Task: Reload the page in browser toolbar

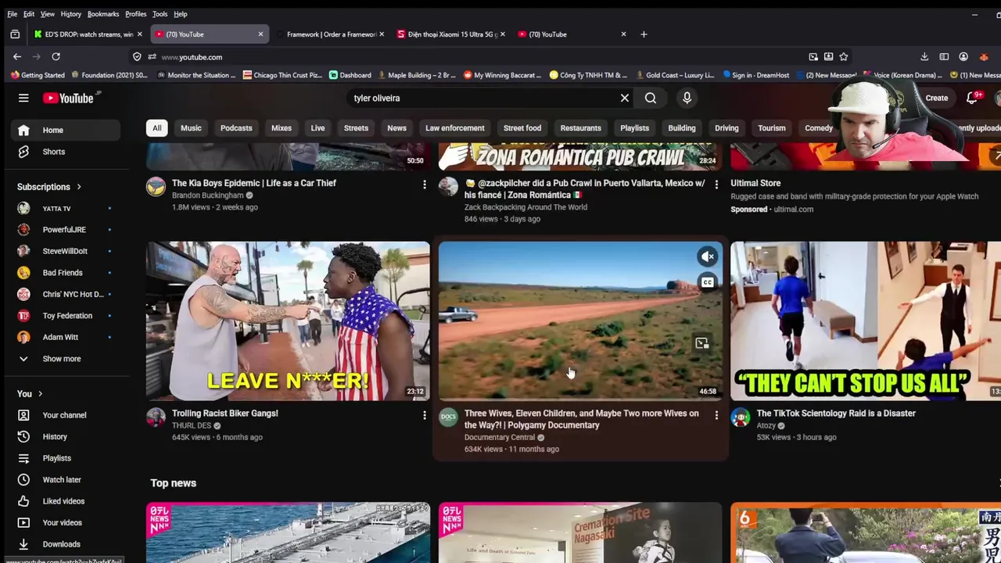Action: pos(56,56)
